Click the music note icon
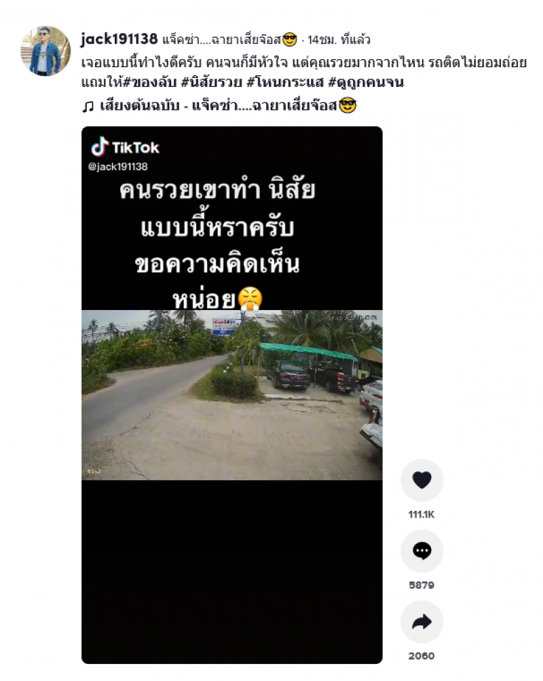 coord(88,106)
